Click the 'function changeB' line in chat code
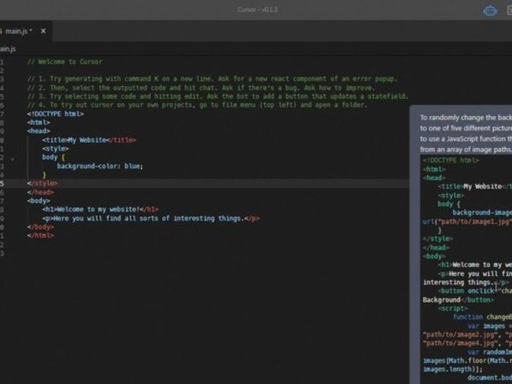This screenshot has height=384, width=512. (x=483, y=317)
